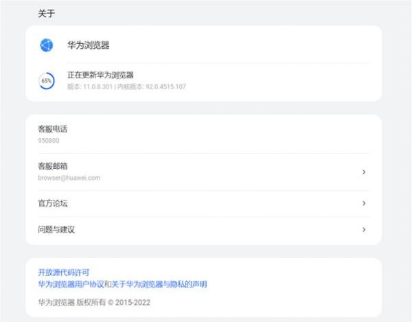The width and height of the screenshot is (412, 322).
Task: Open the 开放源代码许可 link
Action: point(64,273)
